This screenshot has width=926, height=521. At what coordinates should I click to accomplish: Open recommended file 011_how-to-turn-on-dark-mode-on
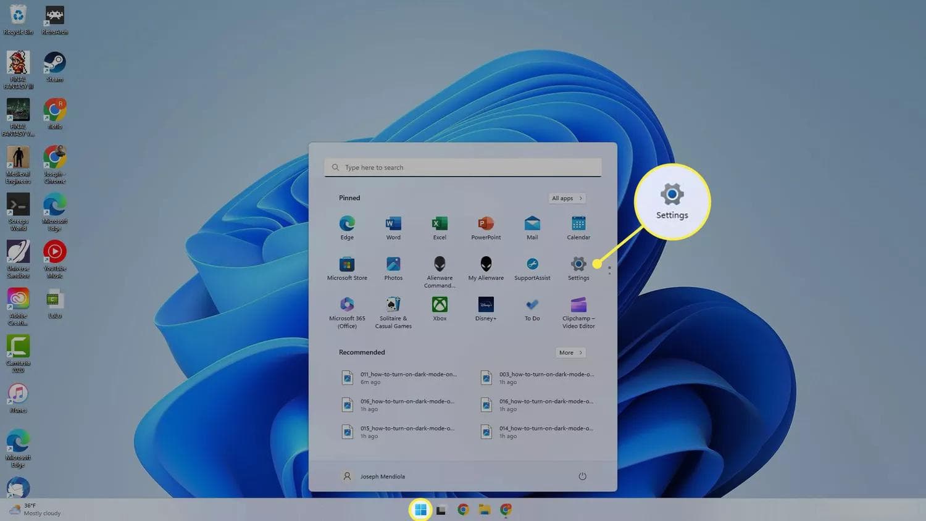[x=400, y=378]
